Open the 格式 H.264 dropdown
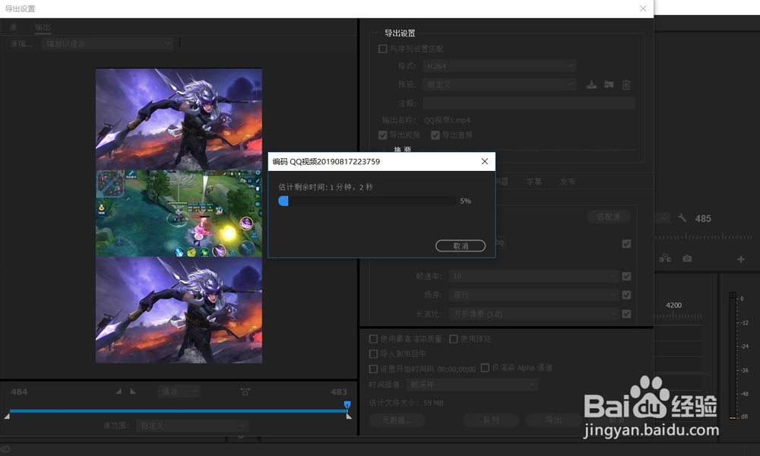Viewport: 760px width, 456px height. coord(499,66)
